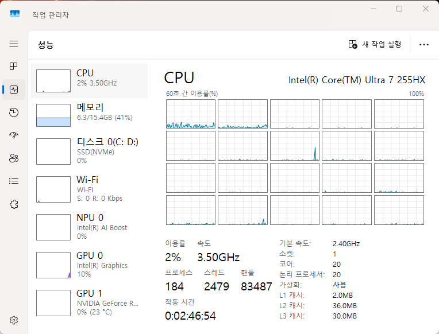Go to Startup apps icon

coord(14,135)
